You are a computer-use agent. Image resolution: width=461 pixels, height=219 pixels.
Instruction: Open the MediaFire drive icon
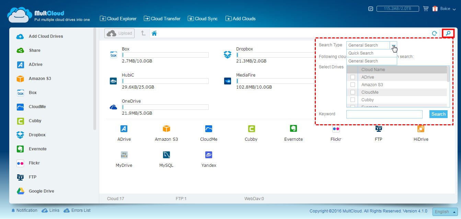pyautogui.click(x=228, y=81)
